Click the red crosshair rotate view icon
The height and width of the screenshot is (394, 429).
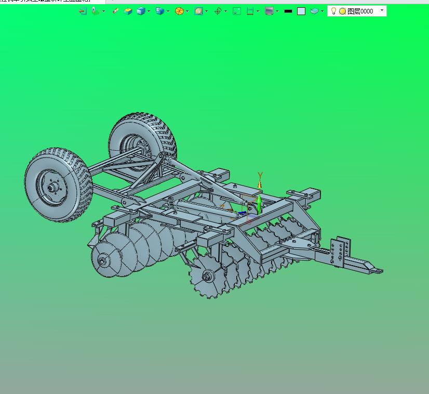[218, 11]
